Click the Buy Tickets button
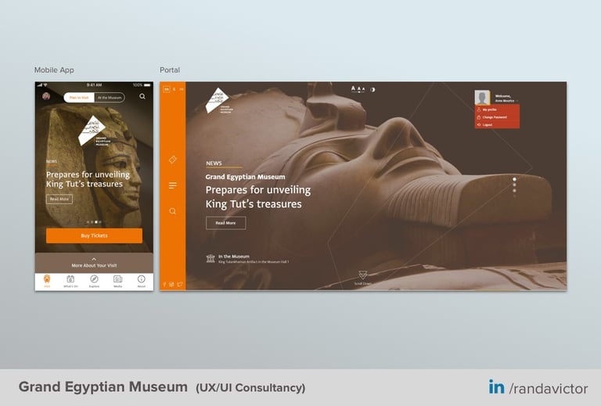 coord(94,235)
